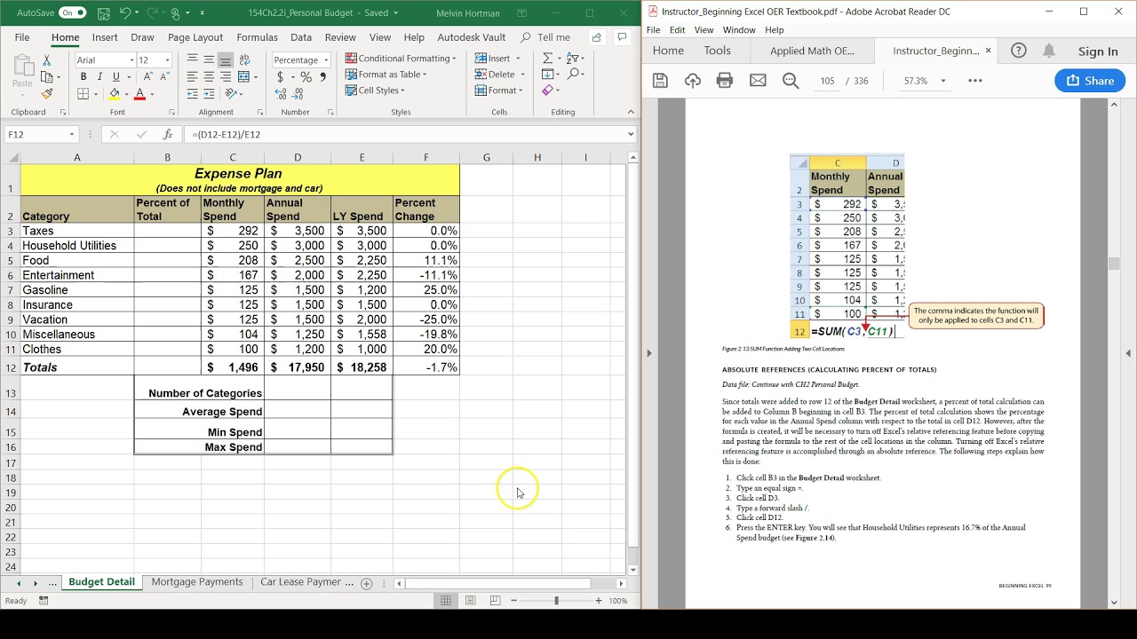The image size is (1137, 639).
Task: Click the Search magnifier icon in Acrobat
Action: (x=790, y=81)
